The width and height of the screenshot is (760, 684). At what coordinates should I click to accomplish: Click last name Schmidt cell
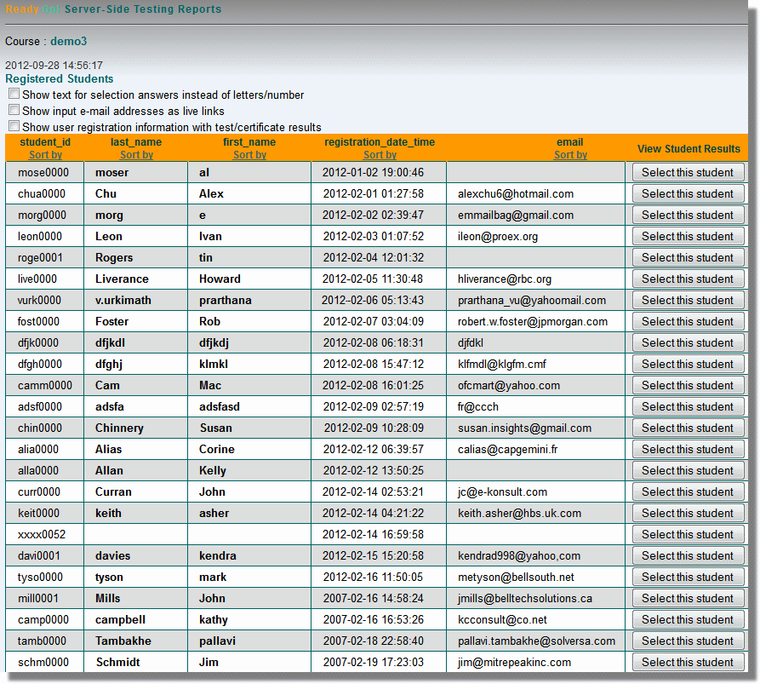(x=135, y=662)
